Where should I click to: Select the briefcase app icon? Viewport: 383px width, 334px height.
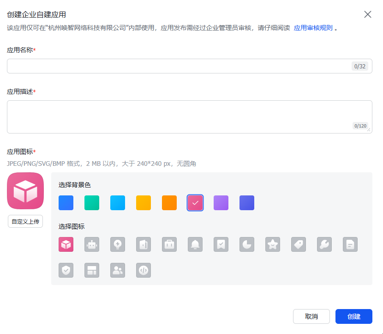point(169,244)
